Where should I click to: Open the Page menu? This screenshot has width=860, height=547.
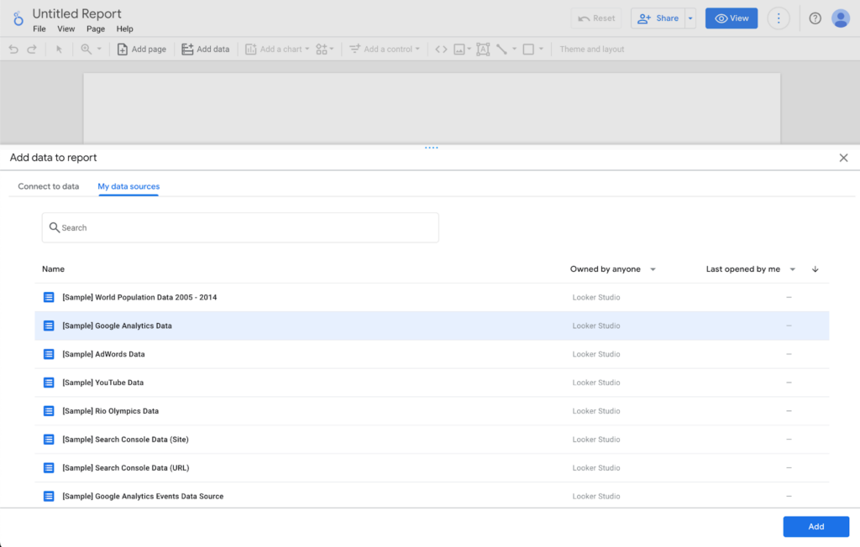(x=96, y=29)
